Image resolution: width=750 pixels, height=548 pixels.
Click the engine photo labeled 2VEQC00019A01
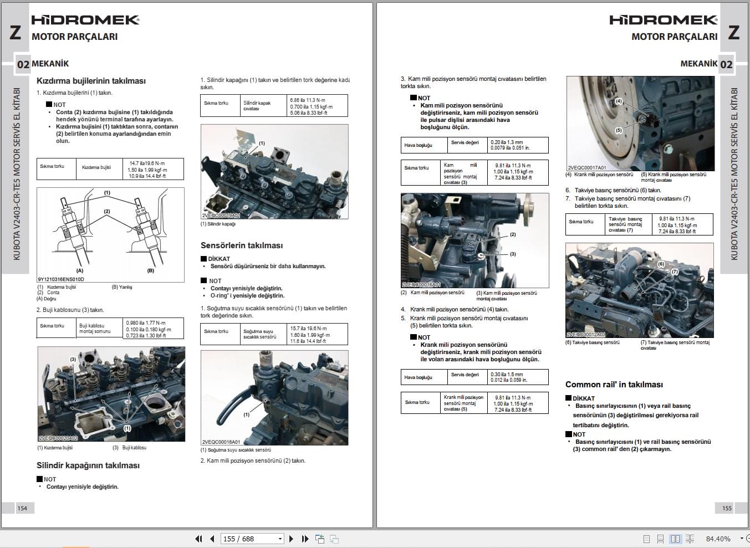[x=274, y=172]
